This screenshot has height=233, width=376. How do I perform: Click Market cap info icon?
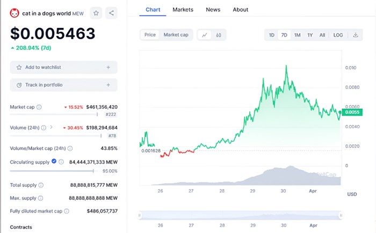coord(39,107)
